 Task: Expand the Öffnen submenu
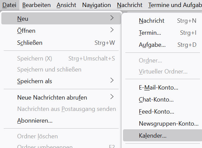pos(60,31)
